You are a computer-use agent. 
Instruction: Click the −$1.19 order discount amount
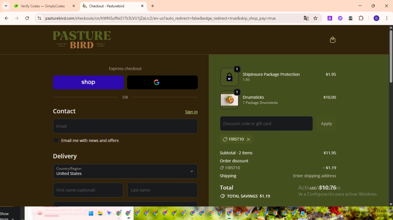pos(330,168)
